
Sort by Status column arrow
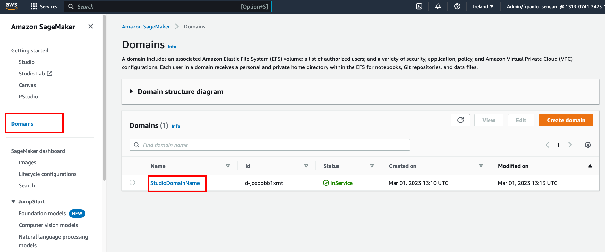point(372,166)
